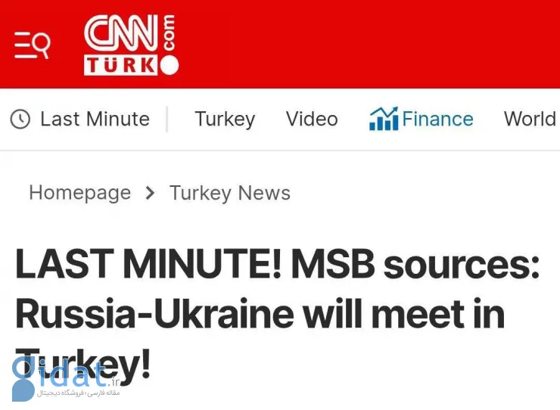Open the Last Minute section
Image resolution: width=560 pixels, height=410 pixels.
click(x=95, y=120)
